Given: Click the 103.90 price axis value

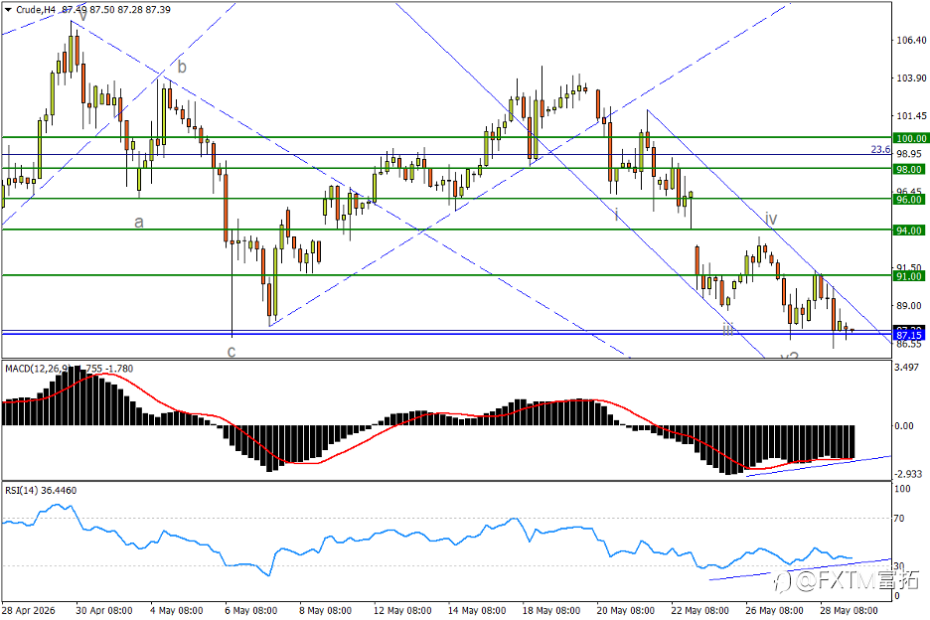Looking at the screenshot, I should 911,78.
